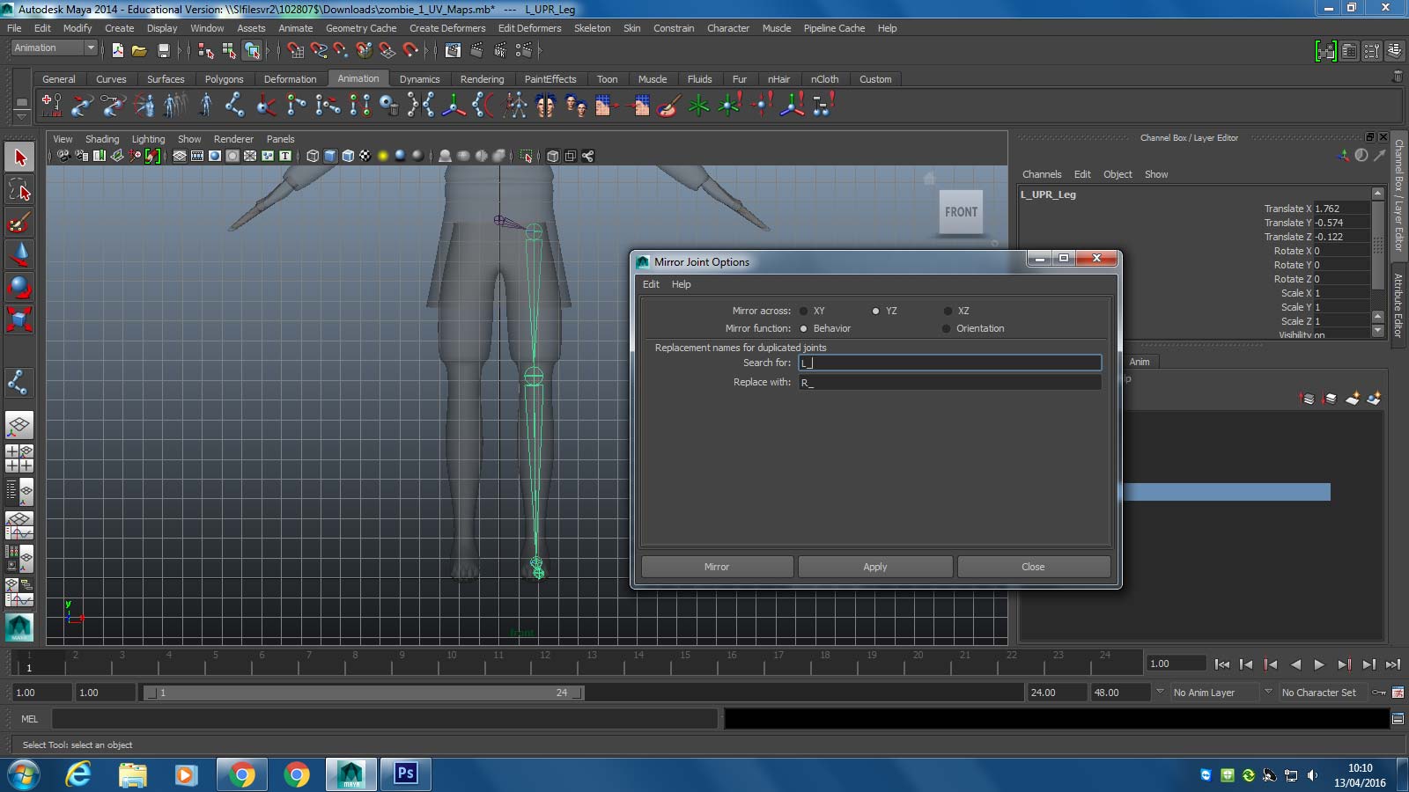Click the Maya logo icon in toolbox
The width and height of the screenshot is (1409, 792).
[19, 627]
